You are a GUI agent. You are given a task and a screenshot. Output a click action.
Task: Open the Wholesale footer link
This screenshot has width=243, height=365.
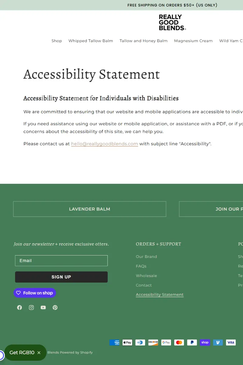click(146, 276)
